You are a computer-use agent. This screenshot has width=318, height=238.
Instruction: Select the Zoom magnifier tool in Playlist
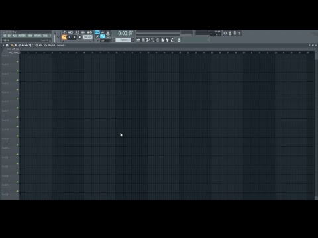(37, 45)
